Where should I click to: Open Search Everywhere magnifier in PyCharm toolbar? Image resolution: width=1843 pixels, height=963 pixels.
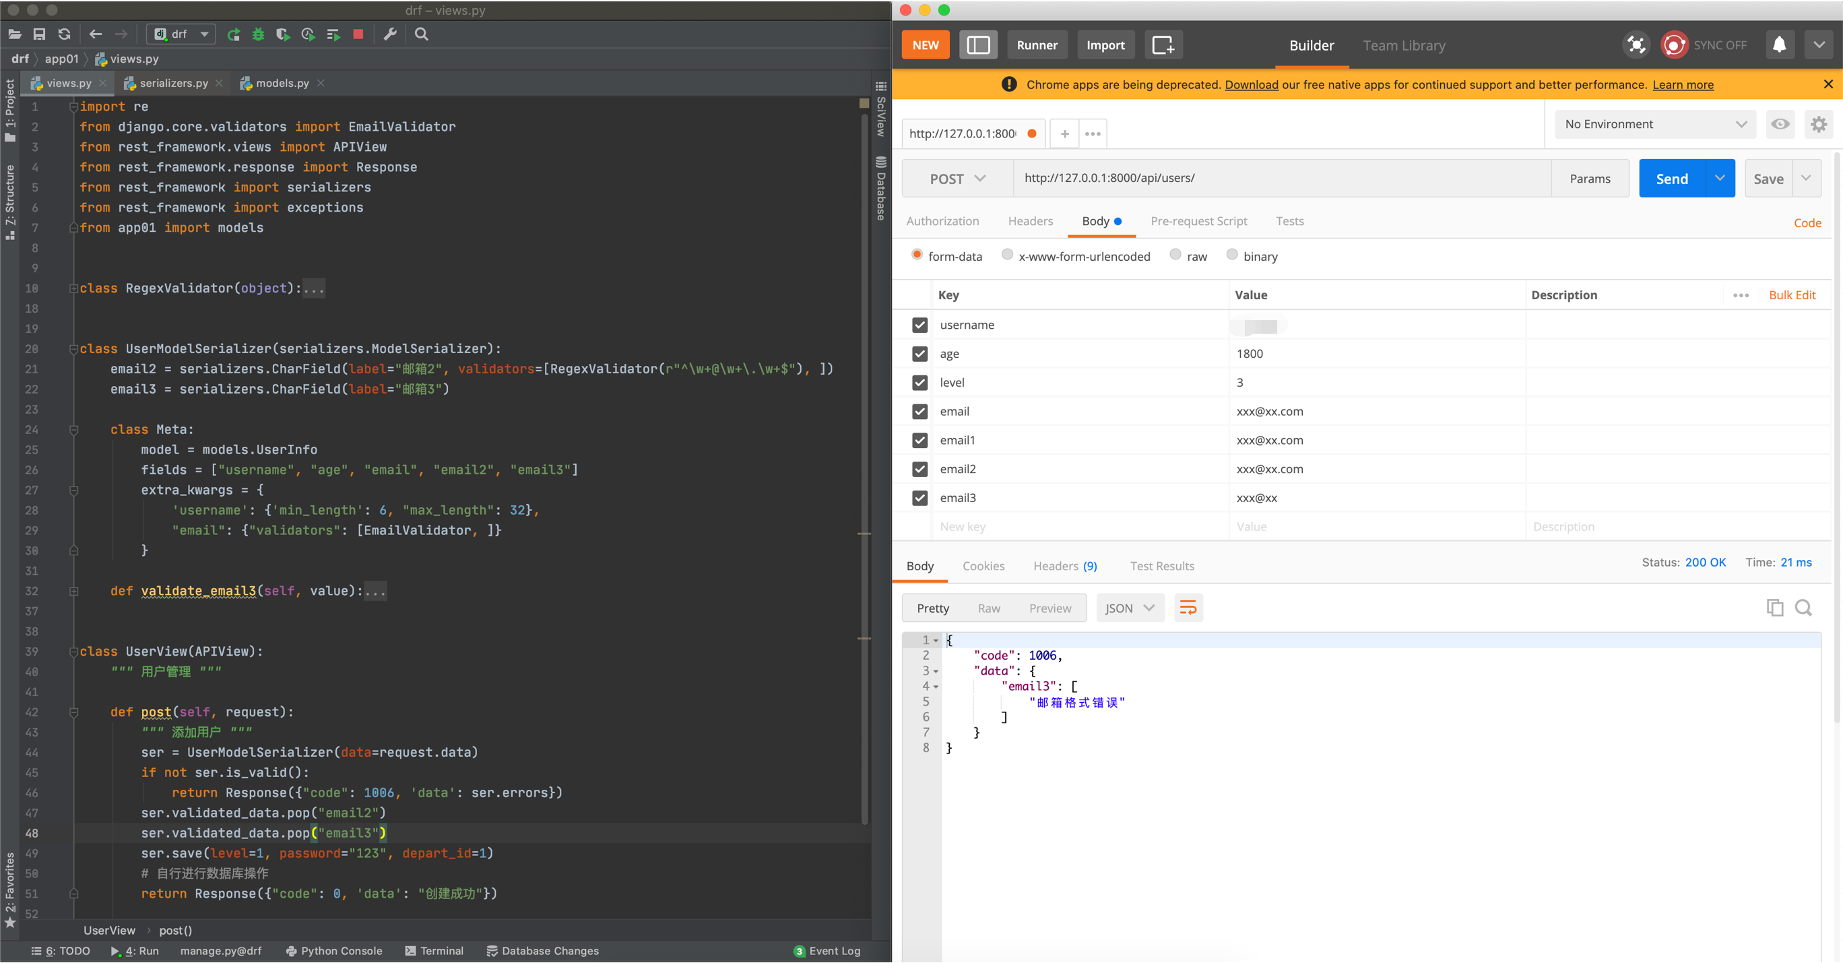pyautogui.click(x=422, y=34)
